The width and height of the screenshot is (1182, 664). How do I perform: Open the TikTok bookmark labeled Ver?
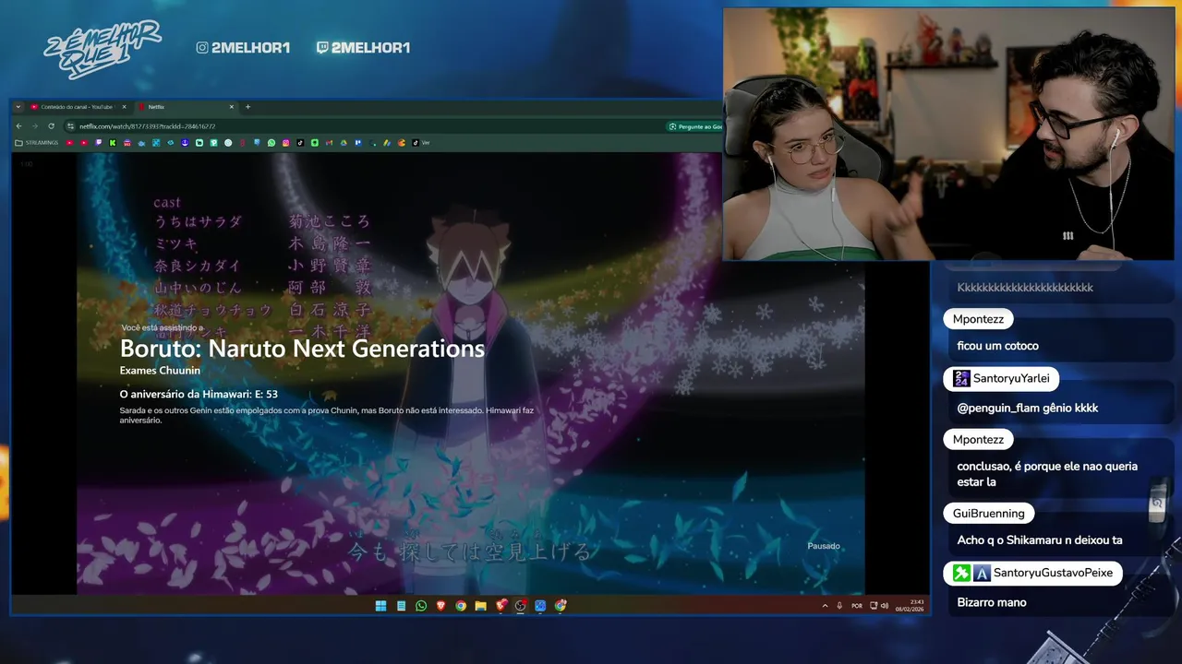click(421, 143)
